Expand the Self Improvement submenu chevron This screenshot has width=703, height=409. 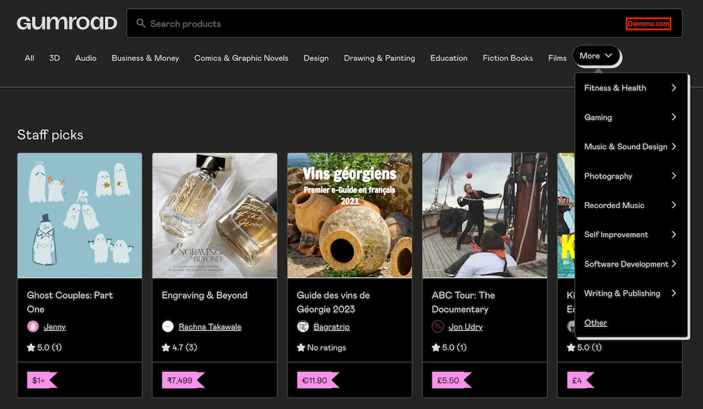(674, 234)
